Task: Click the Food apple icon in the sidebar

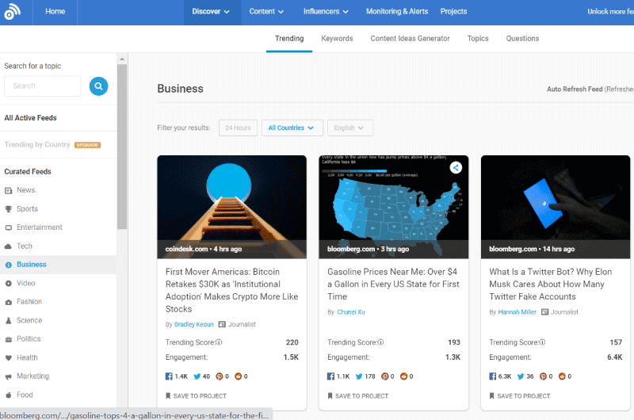Action: click(8, 395)
